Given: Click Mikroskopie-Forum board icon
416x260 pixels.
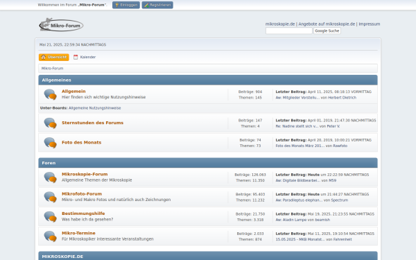Looking at the screenshot, I should click(x=50, y=177).
